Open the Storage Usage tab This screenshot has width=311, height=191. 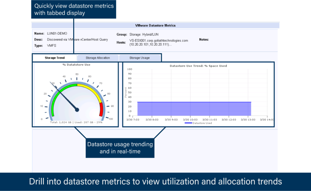[x=140, y=57]
